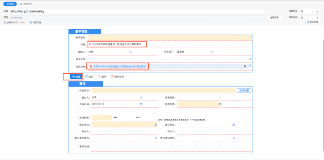The width and height of the screenshot is (324, 160).
Task: Click the 流程 workflow field
Action: [x=137, y=18]
